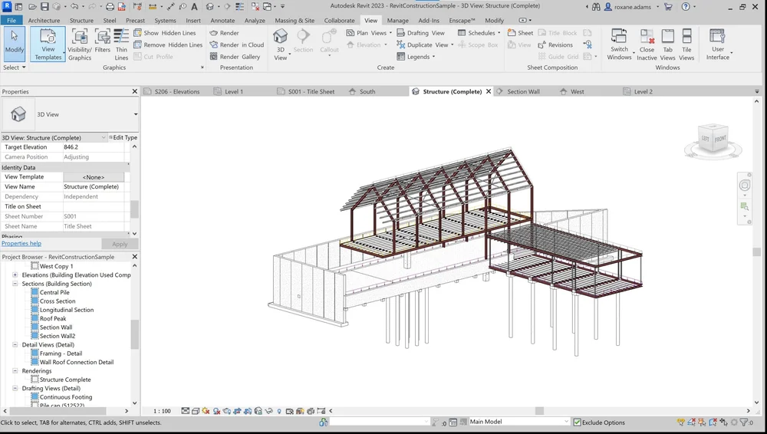Click Close Inactive views icon
This screenshot has height=434, width=767.
point(647,44)
